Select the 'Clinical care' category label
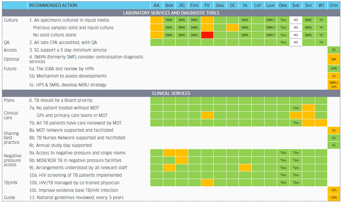342x203 pixels. tap(11, 115)
